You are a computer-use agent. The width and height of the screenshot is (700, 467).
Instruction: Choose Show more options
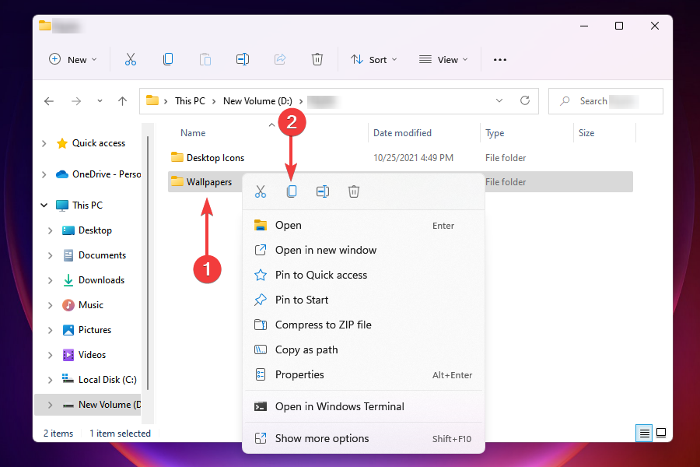click(x=322, y=438)
